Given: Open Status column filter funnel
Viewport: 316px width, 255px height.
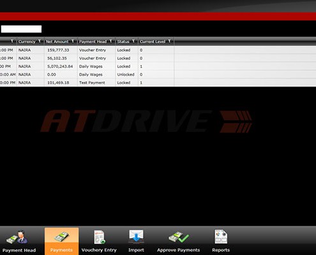Looking at the screenshot, I should click(x=133, y=41).
